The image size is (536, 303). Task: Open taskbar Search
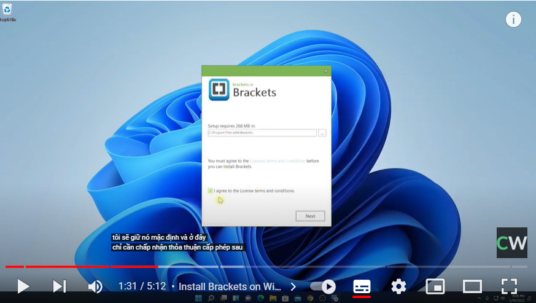point(211,298)
